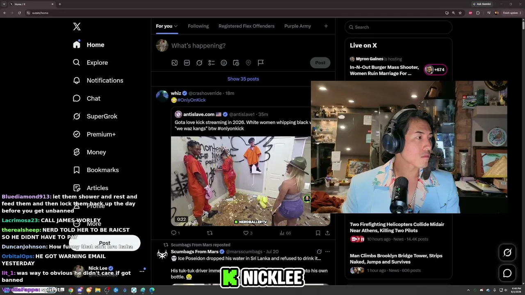Open the browser Extensions puzzle icon
Screen dimensions: 525x295
478,13
